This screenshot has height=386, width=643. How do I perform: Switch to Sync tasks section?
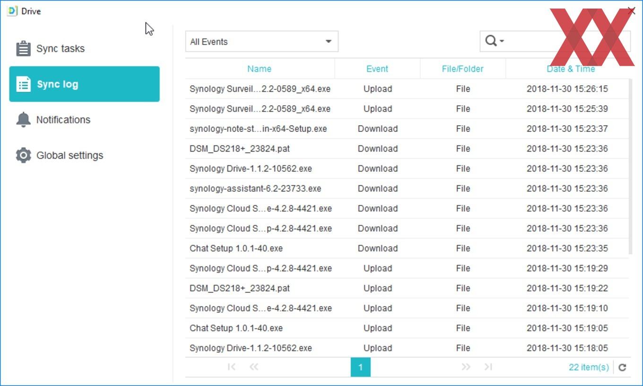coord(60,49)
